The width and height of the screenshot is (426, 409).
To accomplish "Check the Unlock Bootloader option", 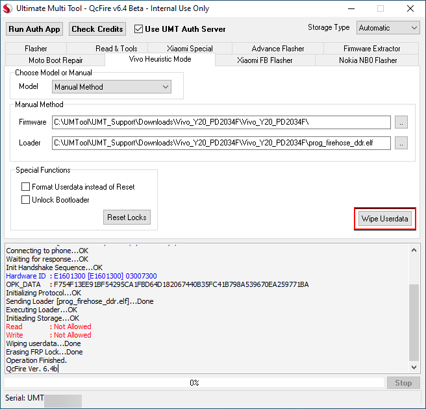I will [26, 200].
